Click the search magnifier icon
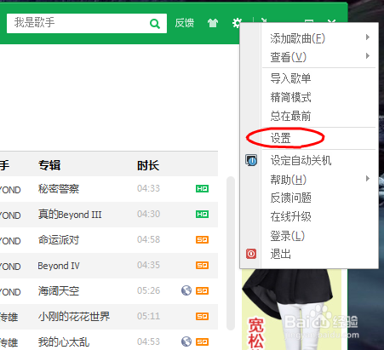This screenshot has width=384, height=350. [x=155, y=24]
